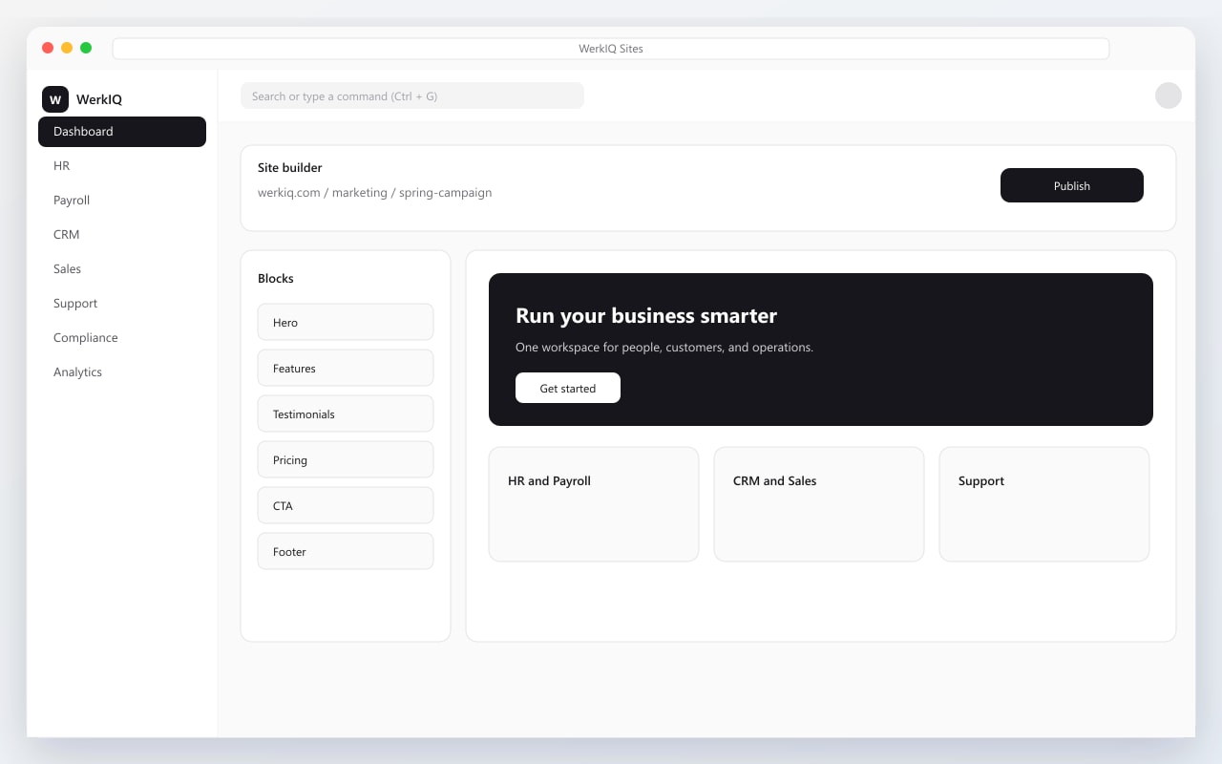1222x764 pixels.
Task: Click the WerkIQ logo icon
Action: 55,99
